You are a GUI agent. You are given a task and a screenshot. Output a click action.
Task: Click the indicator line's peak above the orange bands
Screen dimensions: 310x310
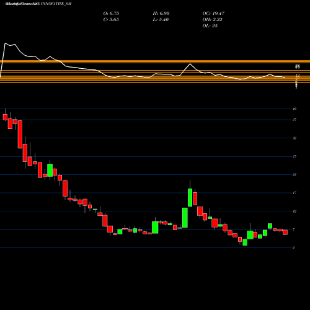5,43
